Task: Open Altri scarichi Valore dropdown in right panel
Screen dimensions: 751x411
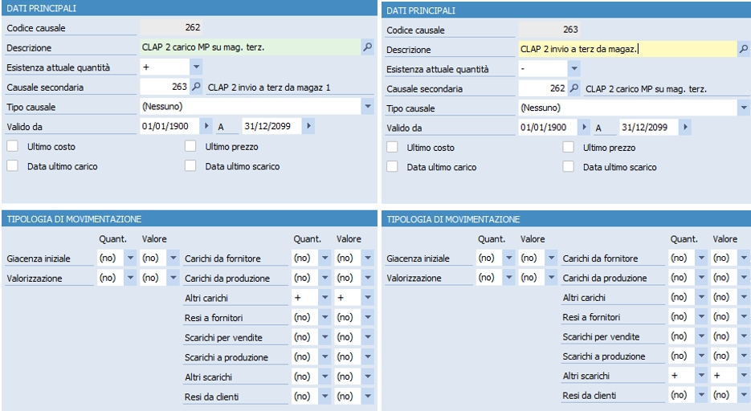Action: click(x=744, y=376)
